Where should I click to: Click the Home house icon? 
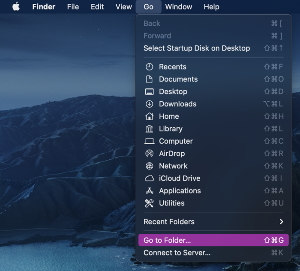[149, 116]
